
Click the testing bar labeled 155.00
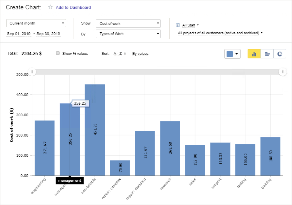(245, 160)
